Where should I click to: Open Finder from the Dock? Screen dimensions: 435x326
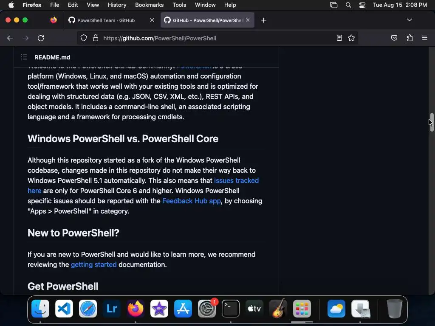(x=40, y=309)
